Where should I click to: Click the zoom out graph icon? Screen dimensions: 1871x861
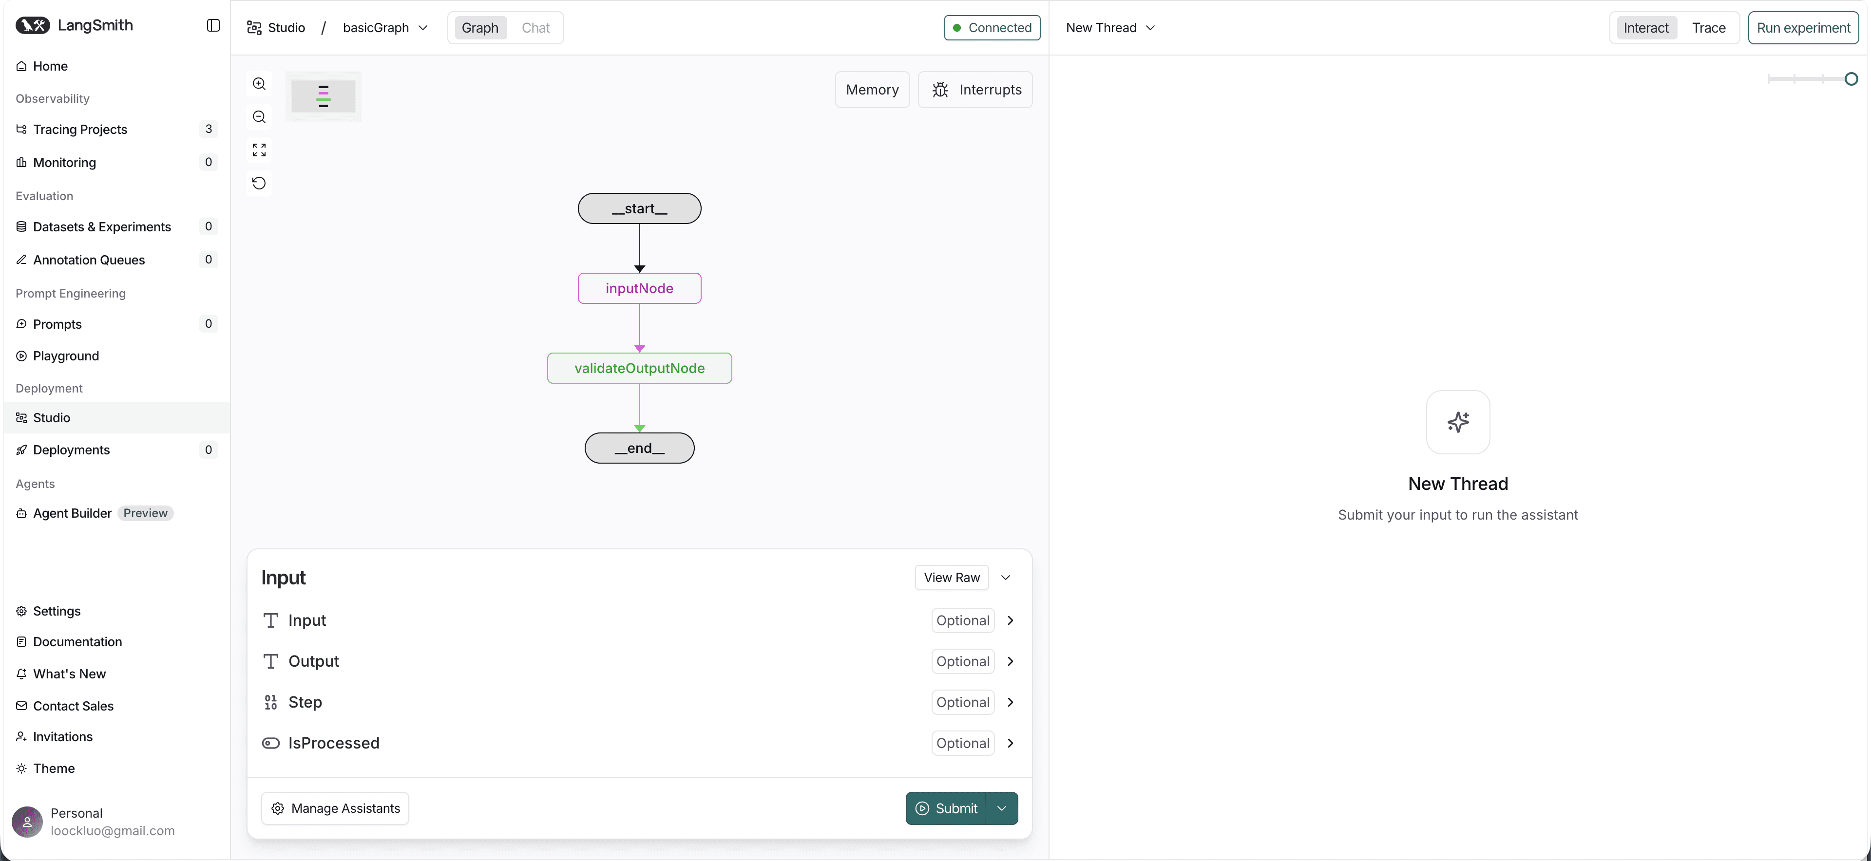(x=259, y=117)
